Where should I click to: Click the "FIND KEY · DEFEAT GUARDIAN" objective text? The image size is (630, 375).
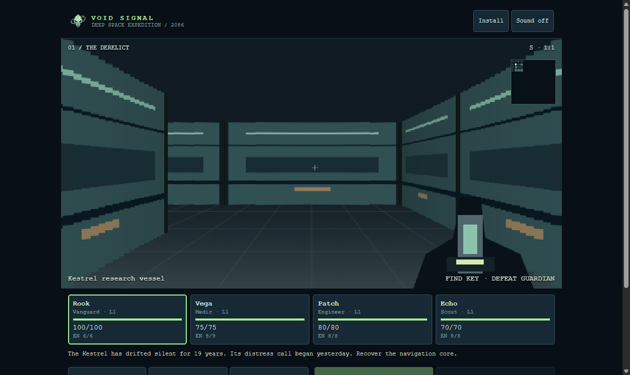[500, 278]
